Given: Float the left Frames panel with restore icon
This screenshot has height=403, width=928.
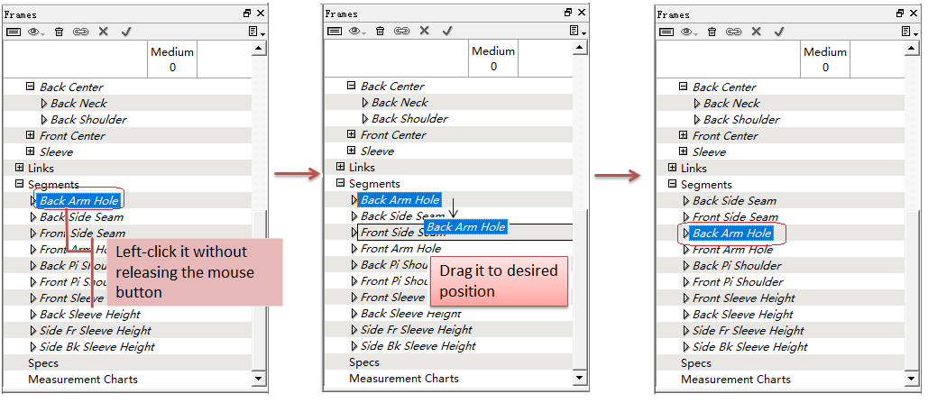Looking at the screenshot, I should tap(247, 14).
